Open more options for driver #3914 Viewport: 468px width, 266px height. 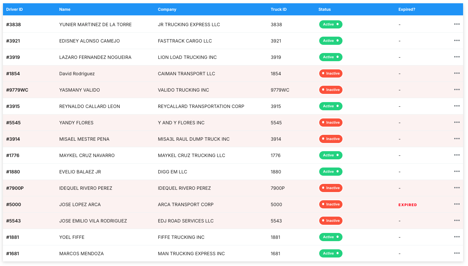[x=457, y=139]
